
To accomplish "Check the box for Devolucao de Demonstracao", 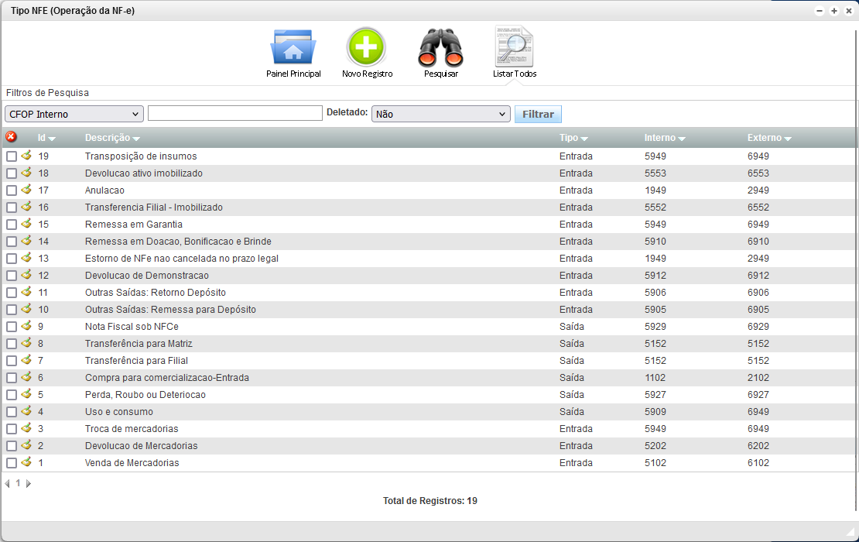I will [x=12, y=276].
